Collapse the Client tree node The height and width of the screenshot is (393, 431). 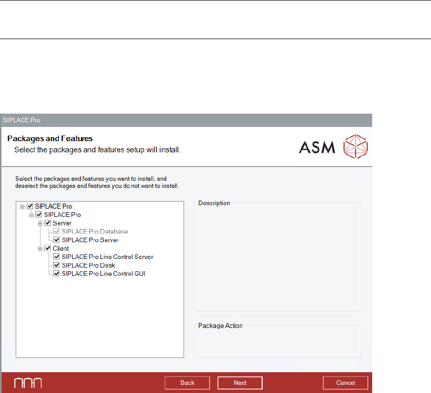[40, 249]
